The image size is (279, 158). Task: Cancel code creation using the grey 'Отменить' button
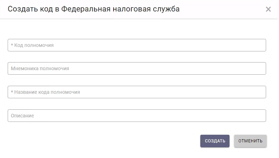250,141
